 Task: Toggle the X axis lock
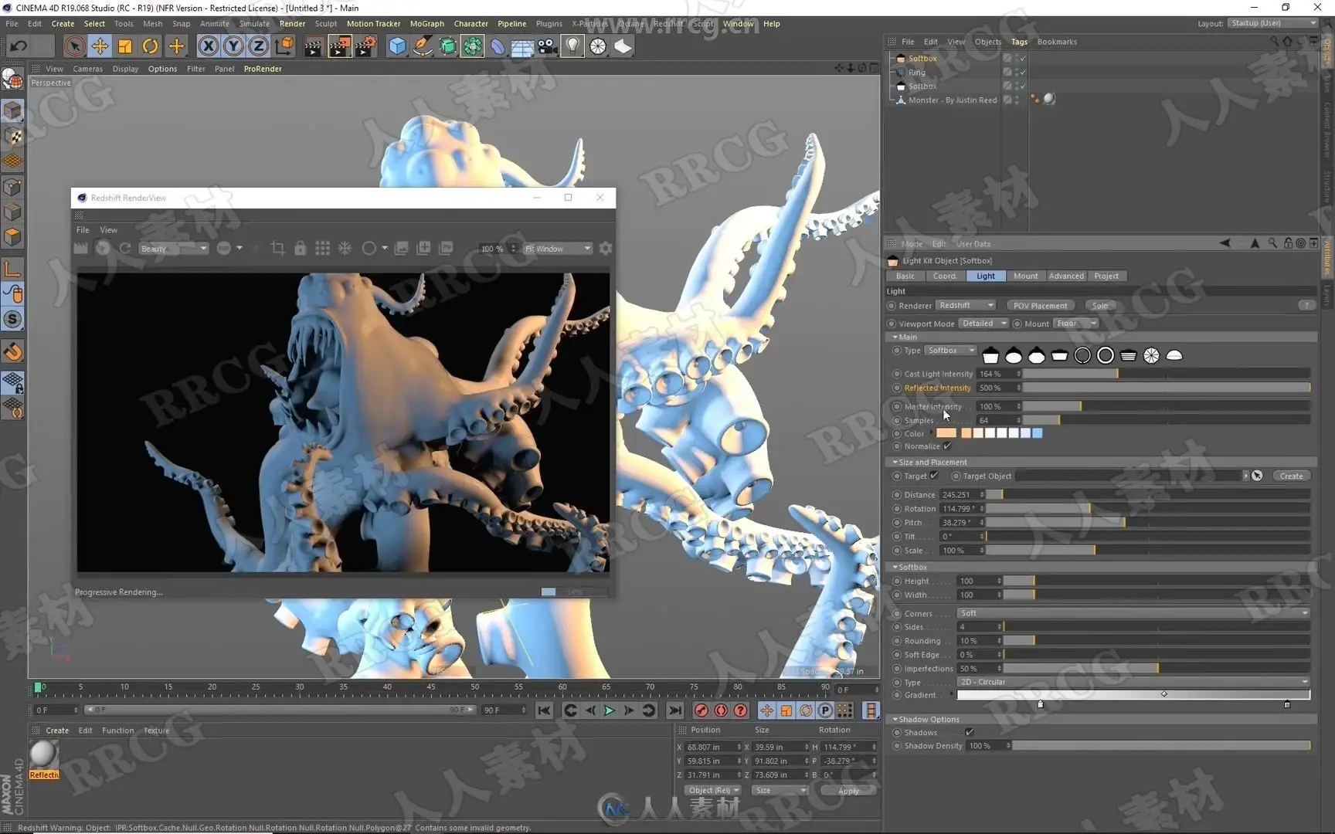(208, 46)
